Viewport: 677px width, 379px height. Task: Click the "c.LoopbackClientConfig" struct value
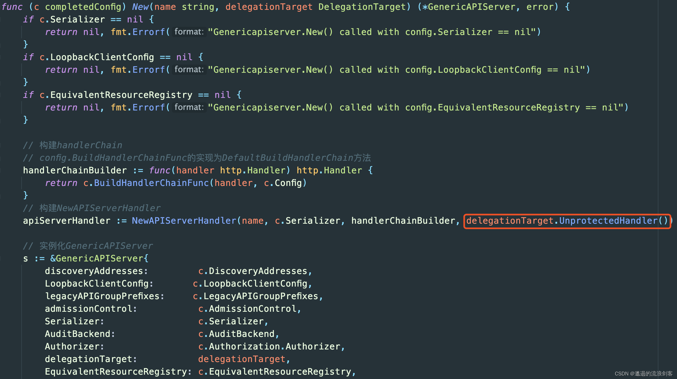tap(250, 283)
